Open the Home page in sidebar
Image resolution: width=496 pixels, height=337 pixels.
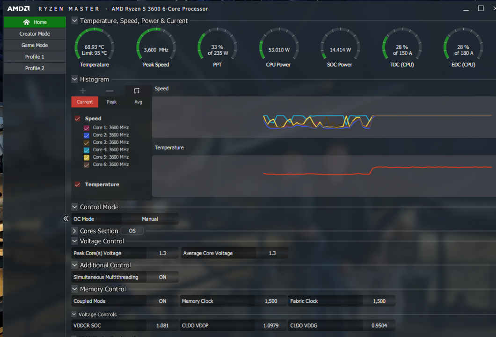(x=35, y=22)
